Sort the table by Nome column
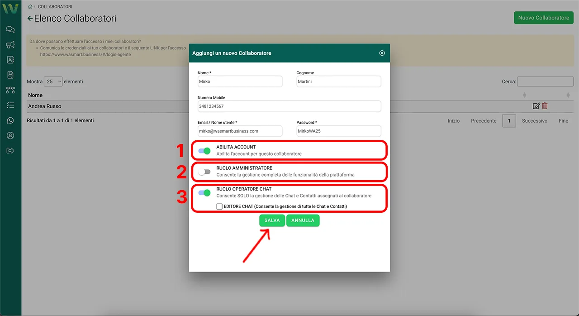The image size is (579, 316). pyautogui.click(x=35, y=95)
